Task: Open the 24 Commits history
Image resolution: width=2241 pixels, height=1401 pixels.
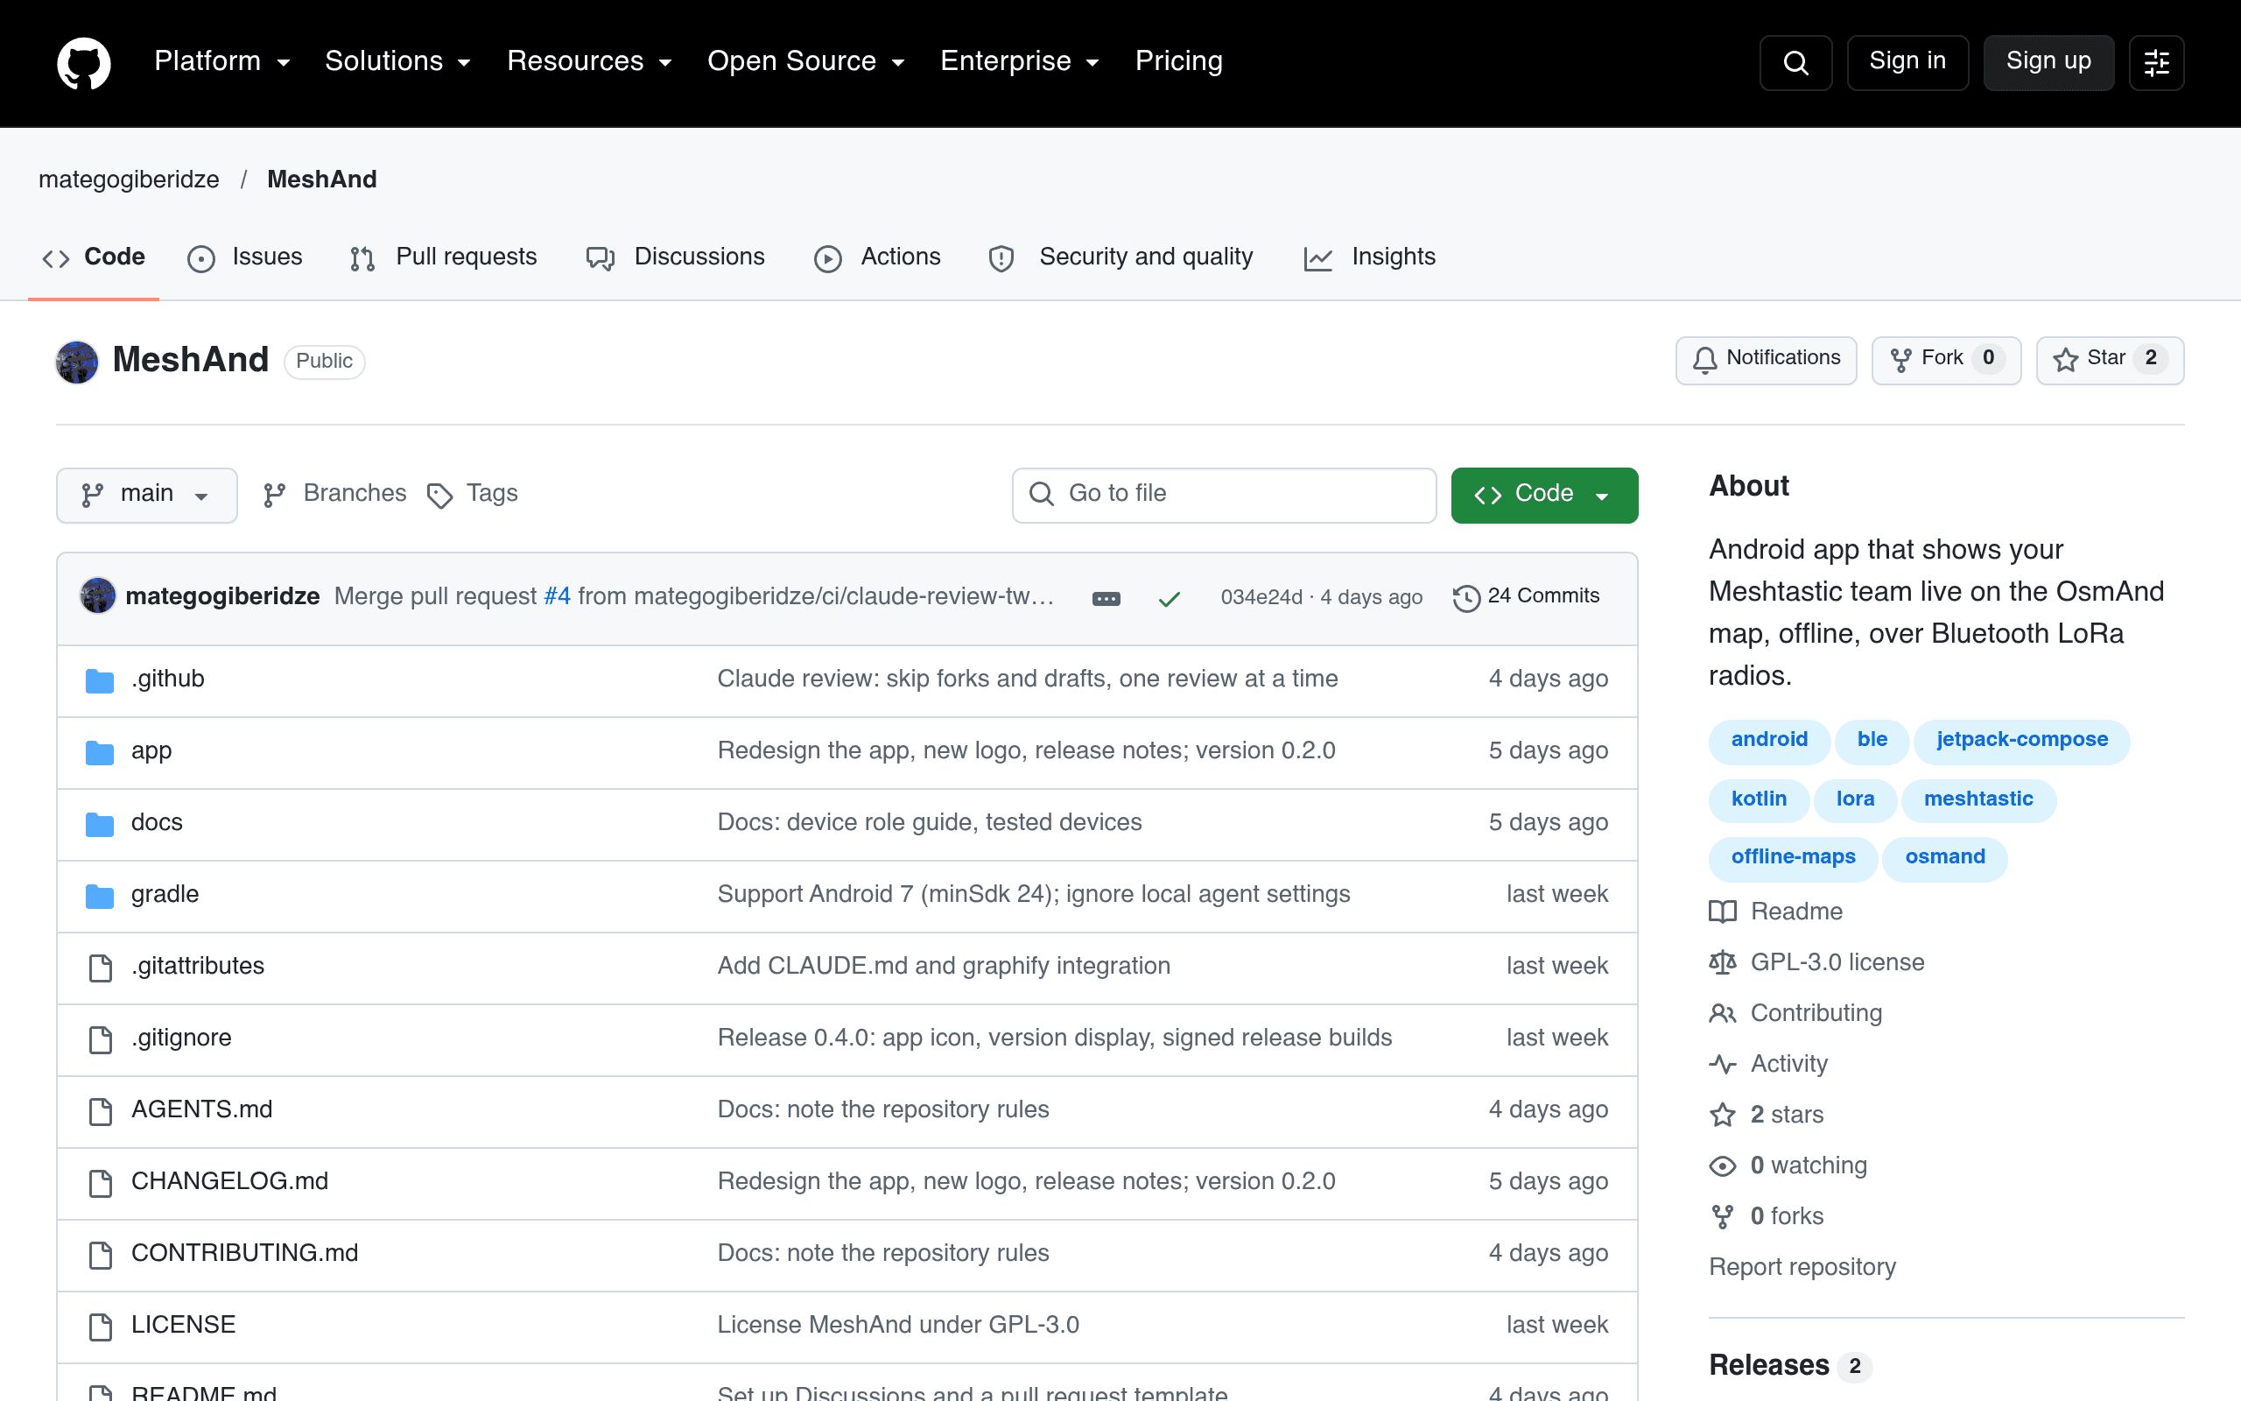Action: point(1526,596)
